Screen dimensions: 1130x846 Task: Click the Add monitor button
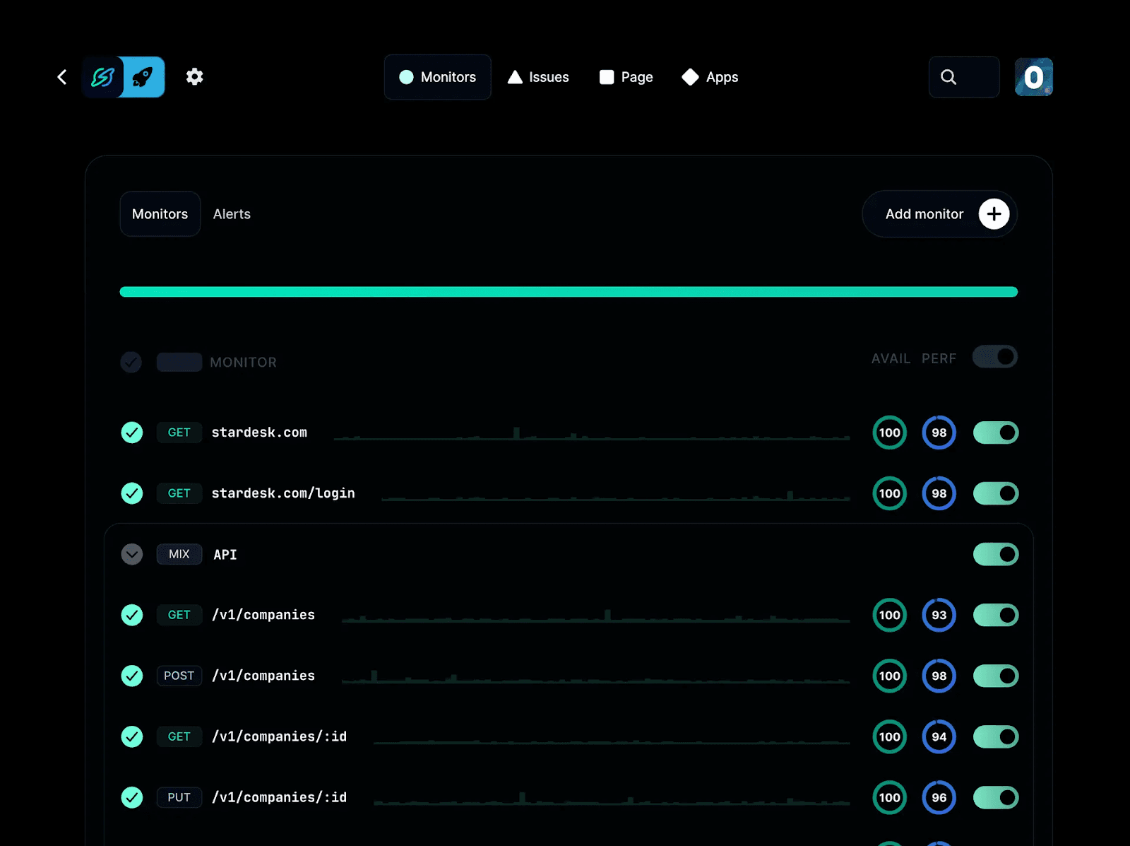point(939,214)
